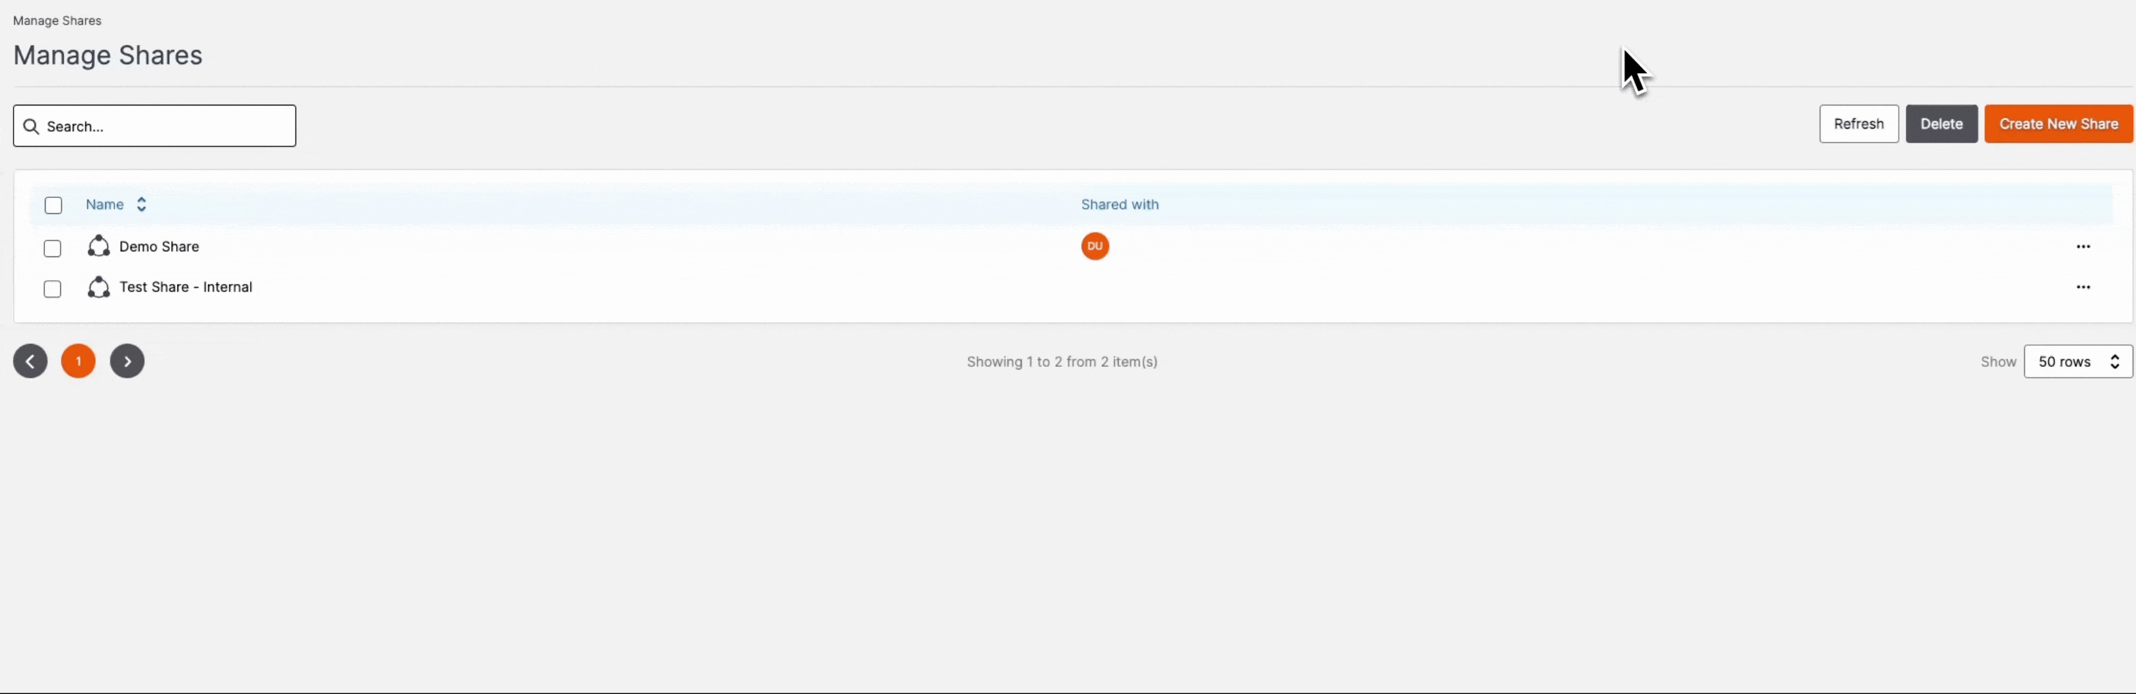The height and width of the screenshot is (694, 2136).
Task: Go to previous page arrow
Action: [x=30, y=362]
